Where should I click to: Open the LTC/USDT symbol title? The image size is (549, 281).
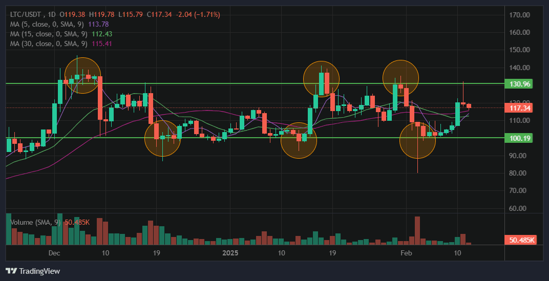(x=27, y=15)
